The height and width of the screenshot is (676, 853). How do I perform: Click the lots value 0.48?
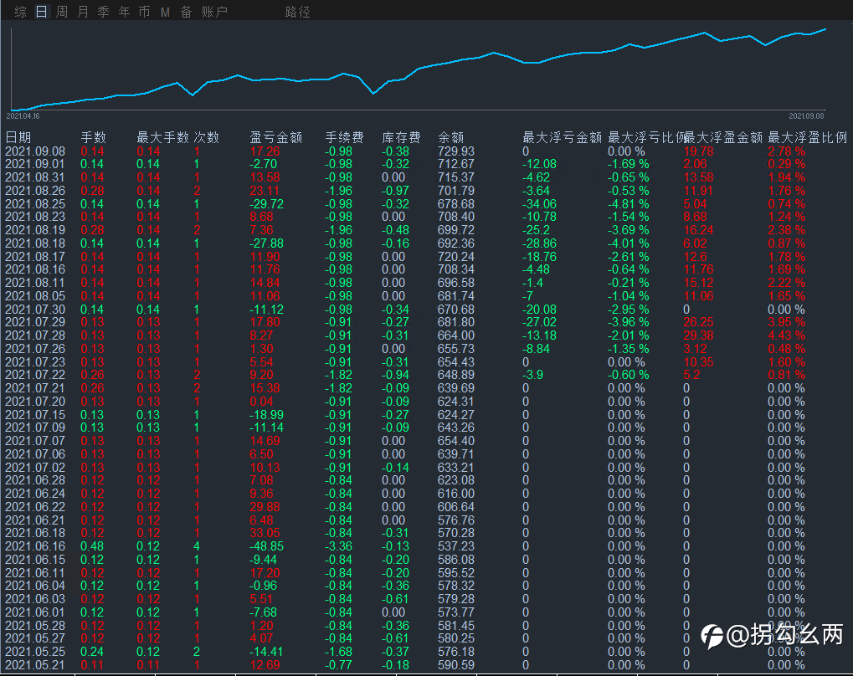(x=92, y=546)
